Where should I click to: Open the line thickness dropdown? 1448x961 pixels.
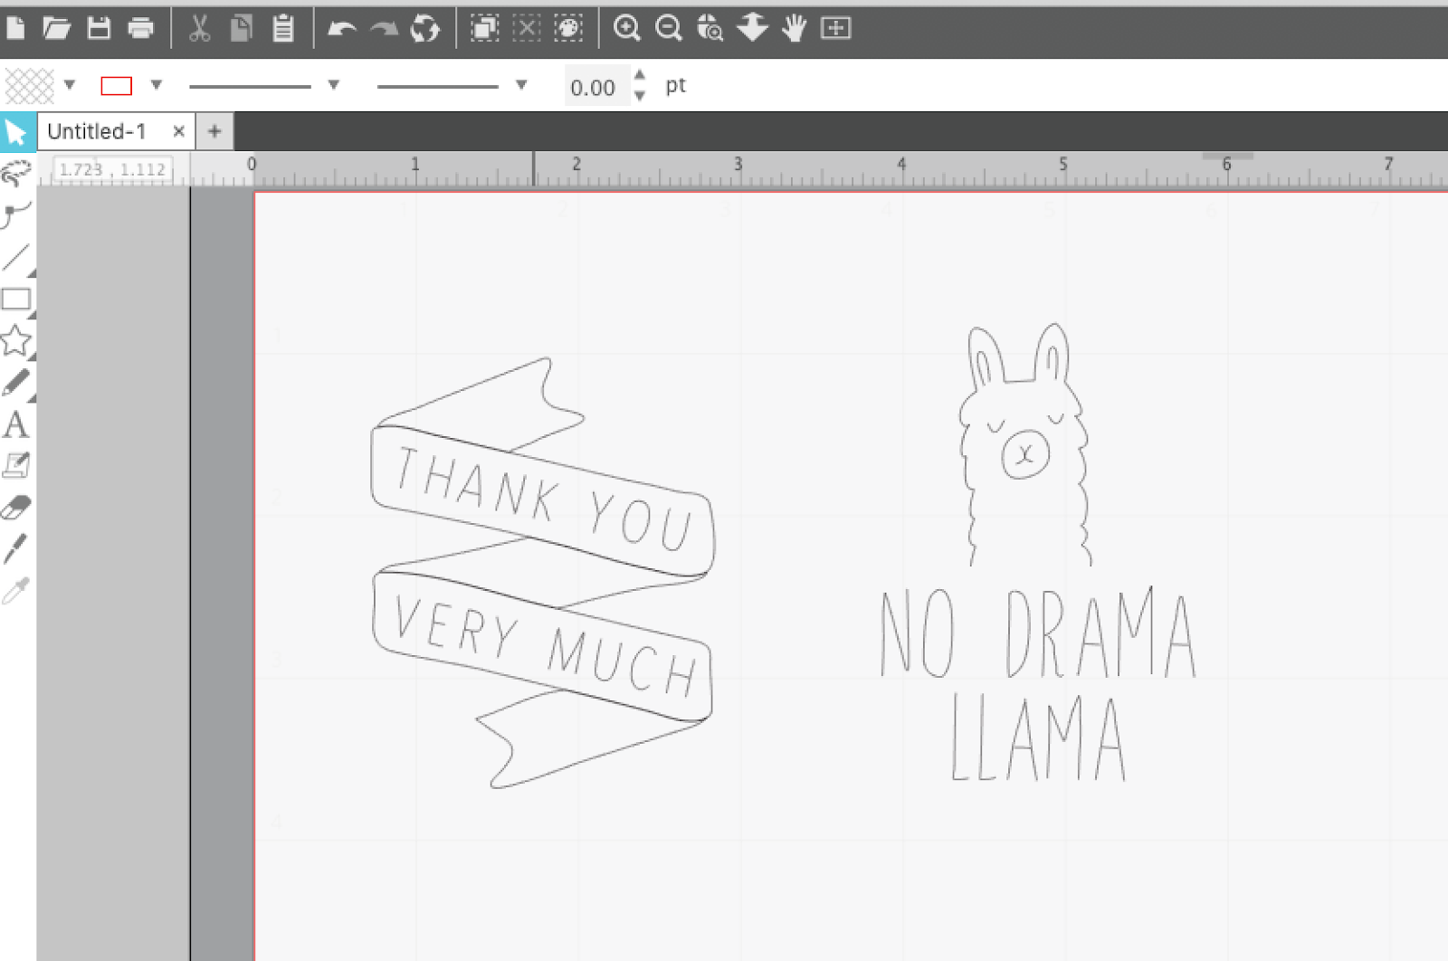tap(522, 84)
